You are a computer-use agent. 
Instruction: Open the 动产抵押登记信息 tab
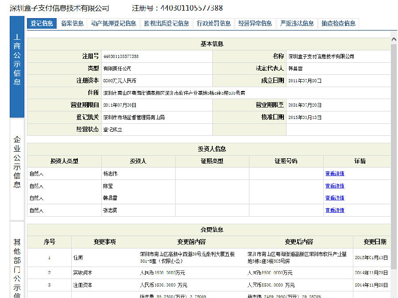pos(114,23)
